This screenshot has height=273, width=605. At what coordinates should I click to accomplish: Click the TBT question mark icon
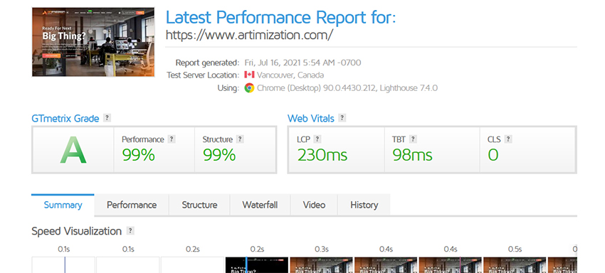pos(414,139)
